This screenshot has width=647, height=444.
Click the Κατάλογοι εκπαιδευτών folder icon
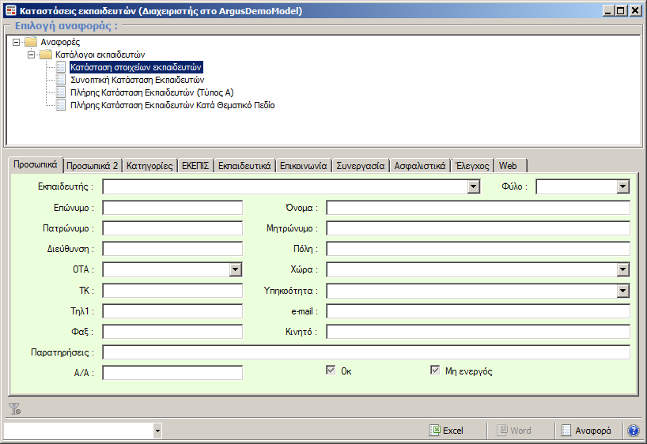(46, 54)
